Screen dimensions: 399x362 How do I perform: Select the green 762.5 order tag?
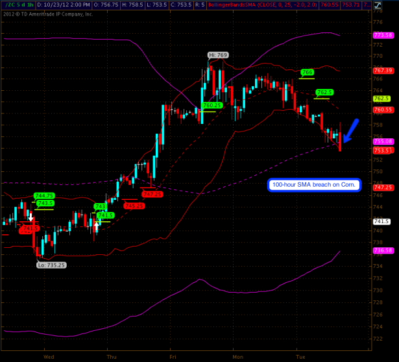click(x=324, y=93)
